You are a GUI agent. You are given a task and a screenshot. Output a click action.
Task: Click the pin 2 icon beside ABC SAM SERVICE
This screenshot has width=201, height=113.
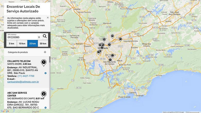pos(44,95)
